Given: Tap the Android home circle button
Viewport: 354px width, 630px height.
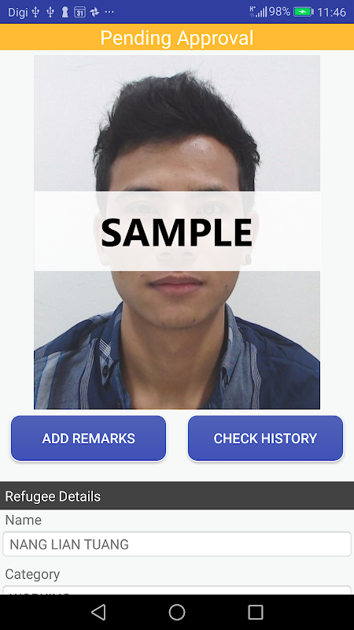Looking at the screenshot, I should [x=177, y=613].
